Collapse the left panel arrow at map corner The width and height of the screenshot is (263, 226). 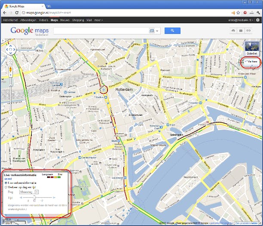2,40
